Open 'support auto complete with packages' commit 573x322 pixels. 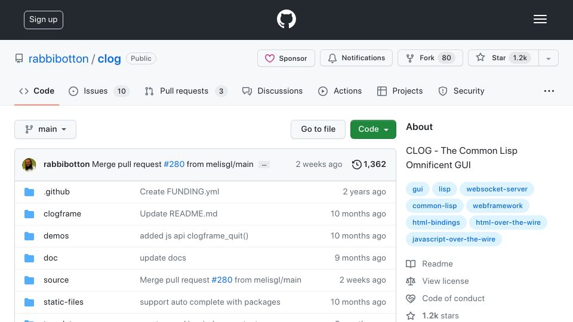pyautogui.click(x=210, y=302)
